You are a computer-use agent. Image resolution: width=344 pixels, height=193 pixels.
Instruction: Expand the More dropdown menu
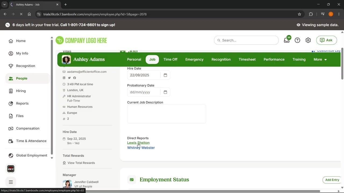click(x=320, y=60)
